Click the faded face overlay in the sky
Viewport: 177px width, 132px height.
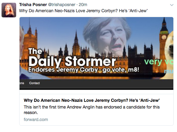point(107,36)
